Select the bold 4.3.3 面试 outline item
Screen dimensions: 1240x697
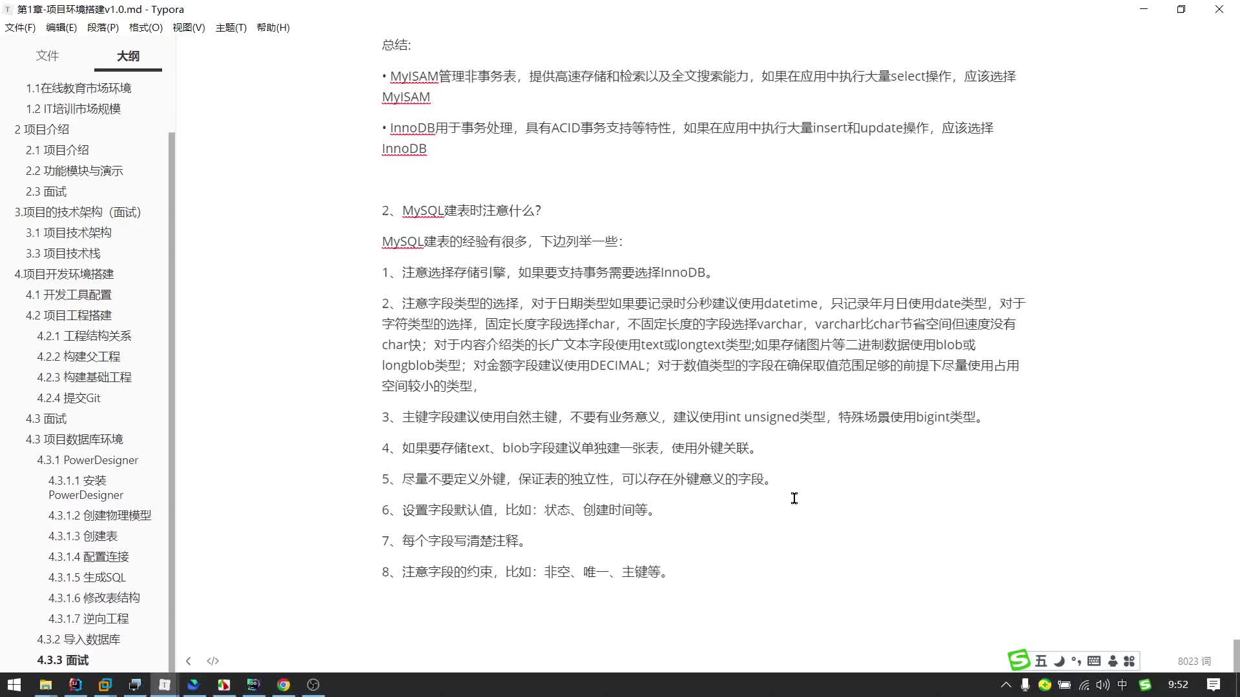[x=63, y=660]
